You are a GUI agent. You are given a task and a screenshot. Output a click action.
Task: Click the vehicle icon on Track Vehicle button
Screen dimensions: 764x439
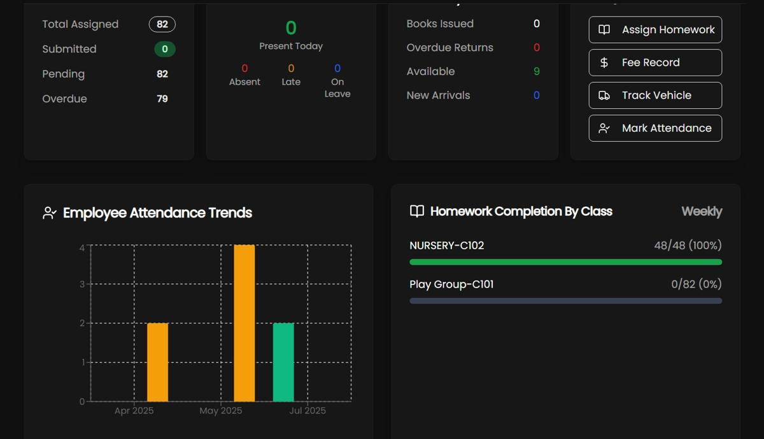pyautogui.click(x=605, y=95)
